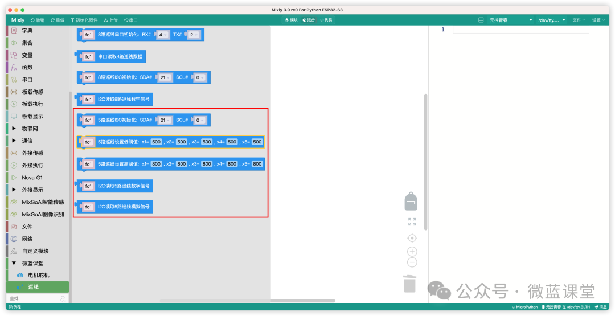The image size is (615, 316).
Task: Open the /dev/tty port dropdown
Action: (x=551, y=20)
